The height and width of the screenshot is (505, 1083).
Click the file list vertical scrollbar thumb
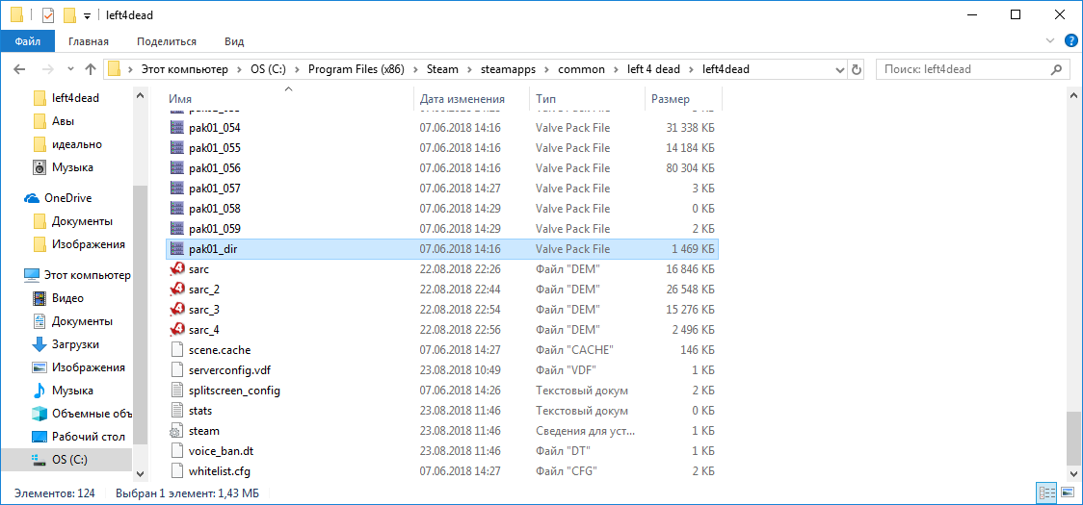coord(1071,439)
